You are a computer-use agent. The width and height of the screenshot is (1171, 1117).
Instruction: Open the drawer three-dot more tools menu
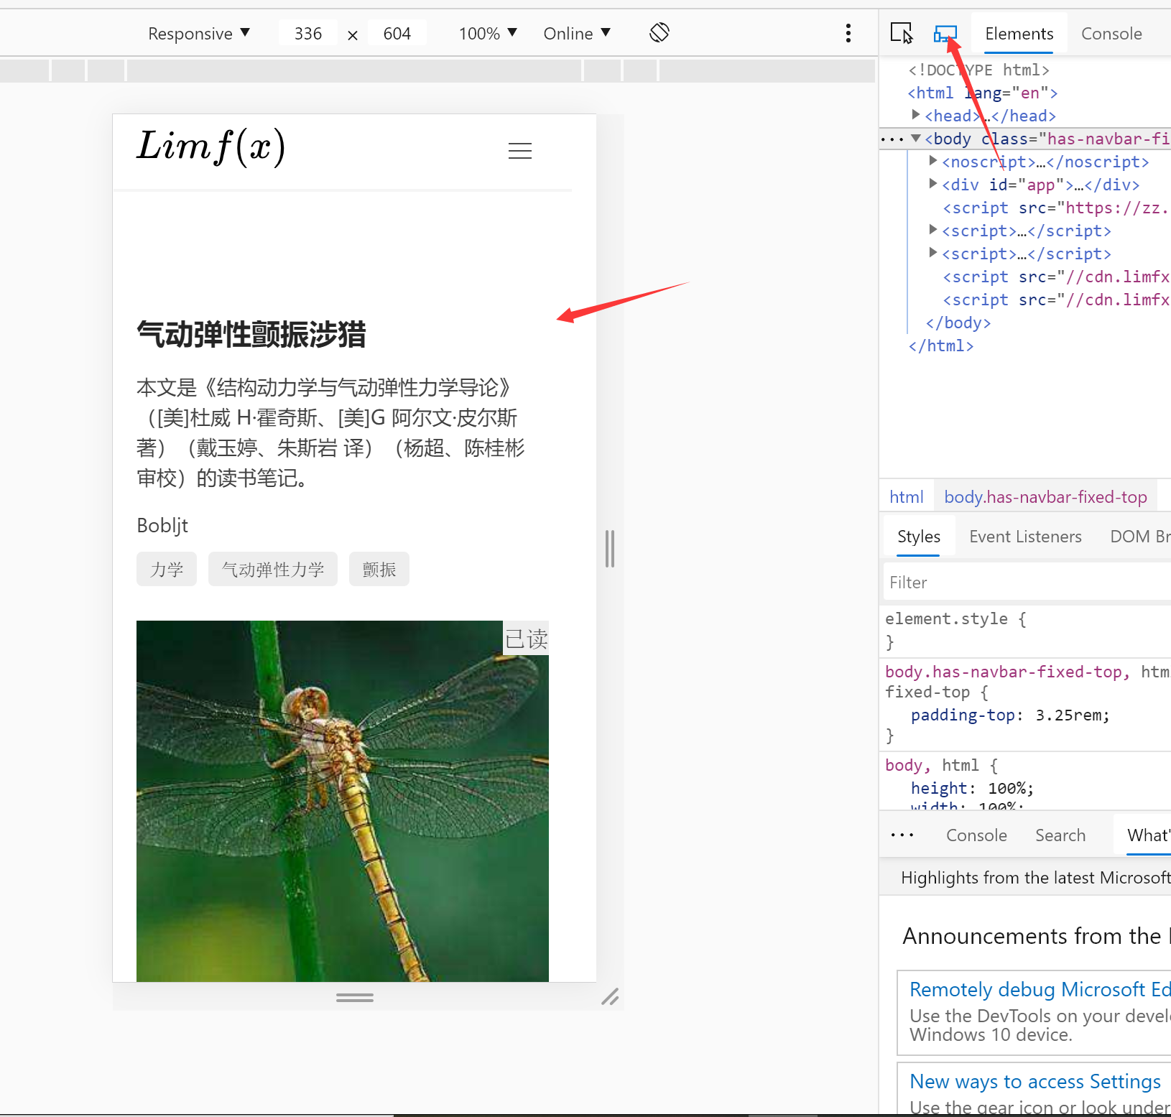coord(902,835)
